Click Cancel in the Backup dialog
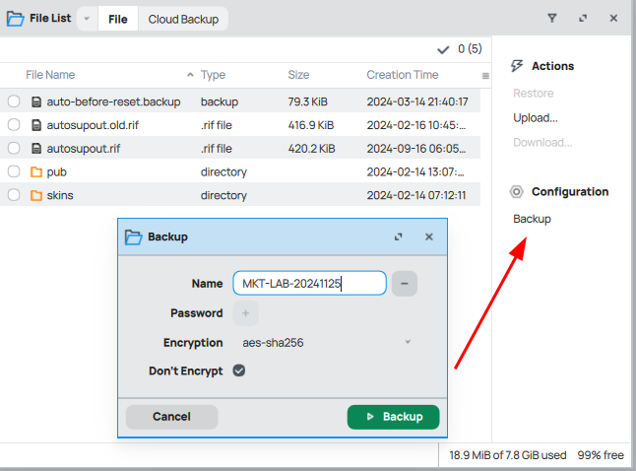This screenshot has width=636, height=471. pyautogui.click(x=171, y=417)
